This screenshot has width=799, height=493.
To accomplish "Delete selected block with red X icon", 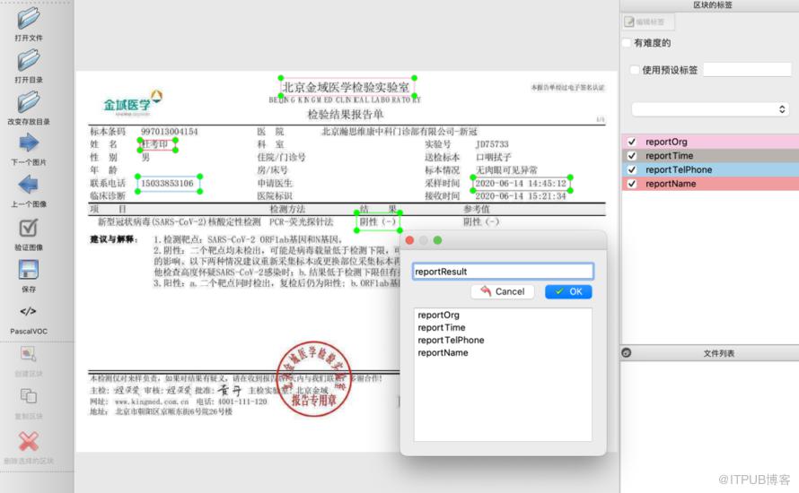I will point(29,441).
